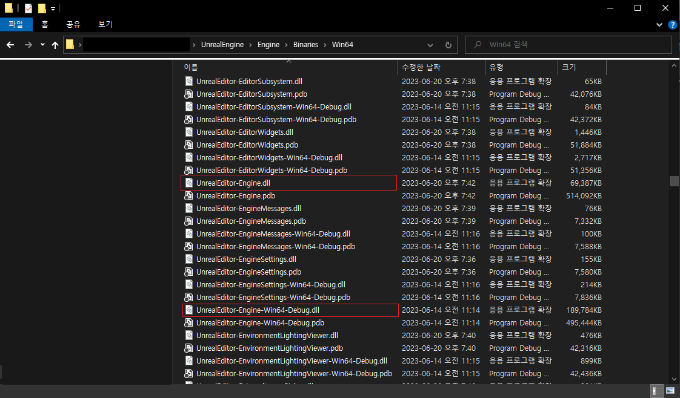680x398 pixels.
Task: Open the 공유 ribbon tab
Action: tap(73, 24)
